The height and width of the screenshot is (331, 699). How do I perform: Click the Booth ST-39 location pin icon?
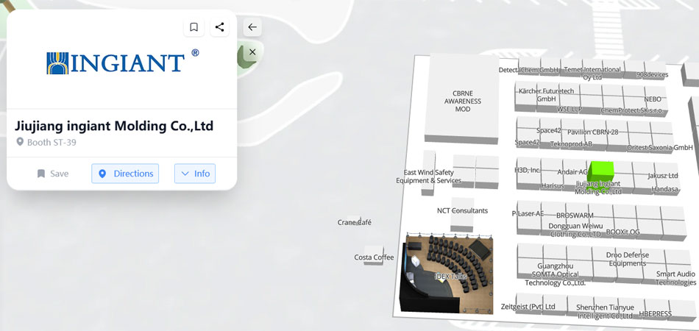(x=20, y=142)
